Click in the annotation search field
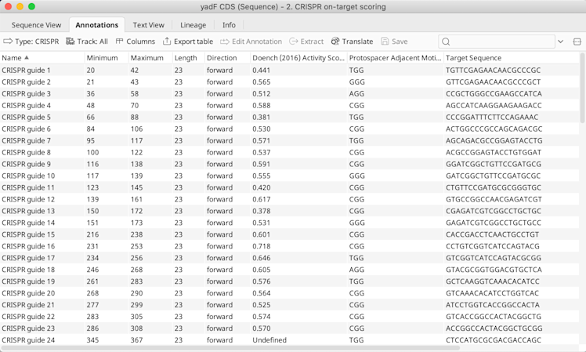Viewport: 586px width, 352px height. coord(501,42)
